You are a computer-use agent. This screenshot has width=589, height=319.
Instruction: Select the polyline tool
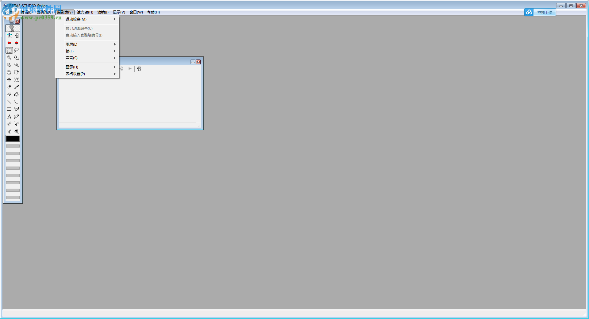[x=17, y=109]
